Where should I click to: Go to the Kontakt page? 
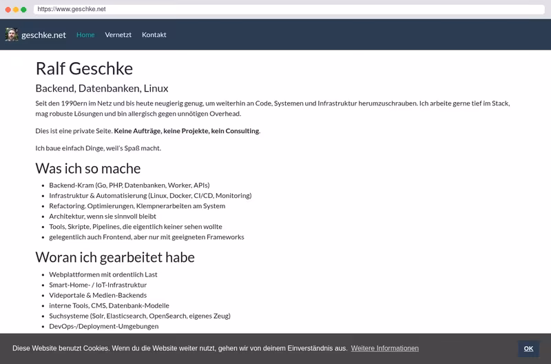coord(154,35)
